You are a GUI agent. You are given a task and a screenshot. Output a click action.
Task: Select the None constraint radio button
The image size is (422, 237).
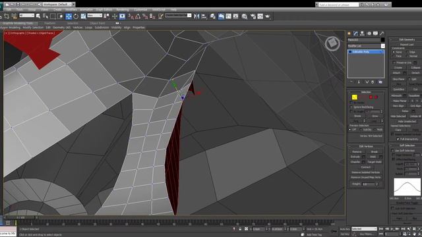(394, 52)
